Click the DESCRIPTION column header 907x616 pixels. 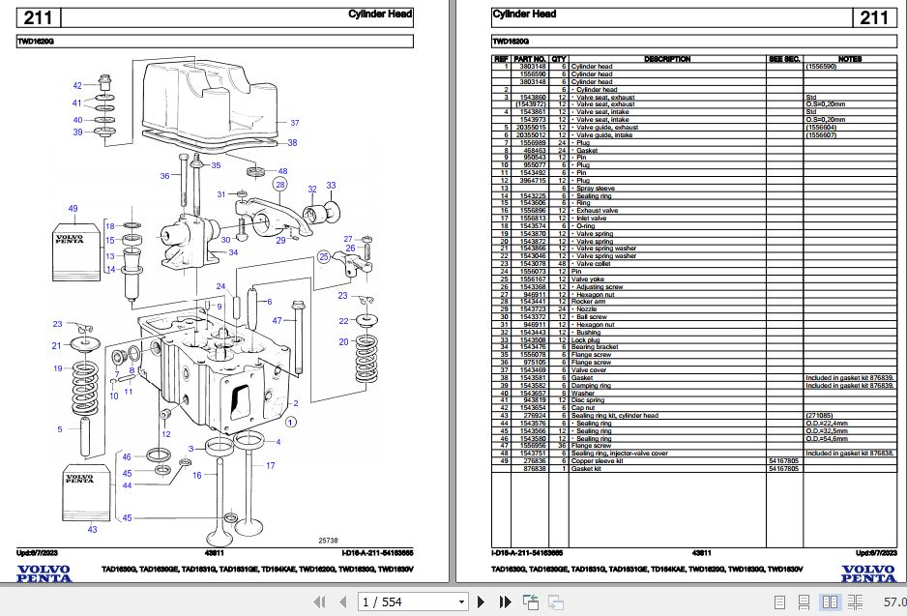(667, 59)
